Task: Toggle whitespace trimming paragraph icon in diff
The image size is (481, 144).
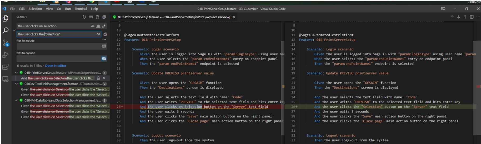Action: coord(465,17)
